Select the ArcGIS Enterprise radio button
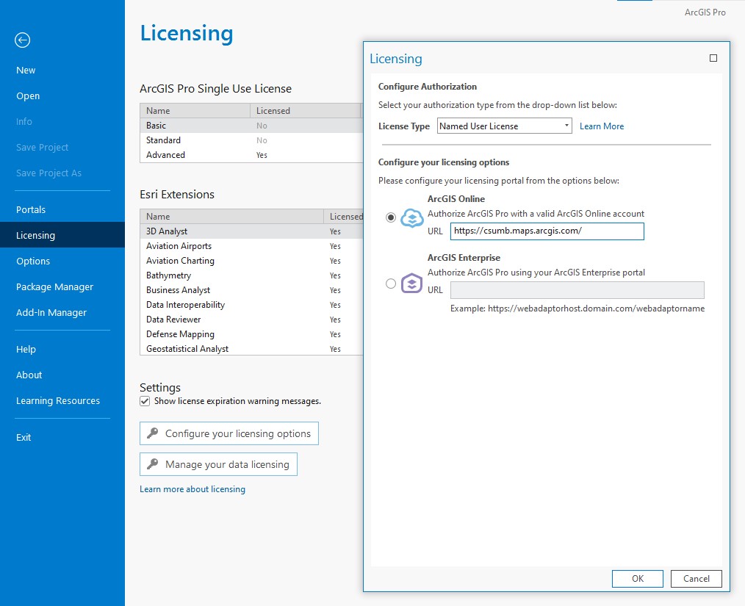This screenshot has width=745, height=606. (x=390, y=284)
